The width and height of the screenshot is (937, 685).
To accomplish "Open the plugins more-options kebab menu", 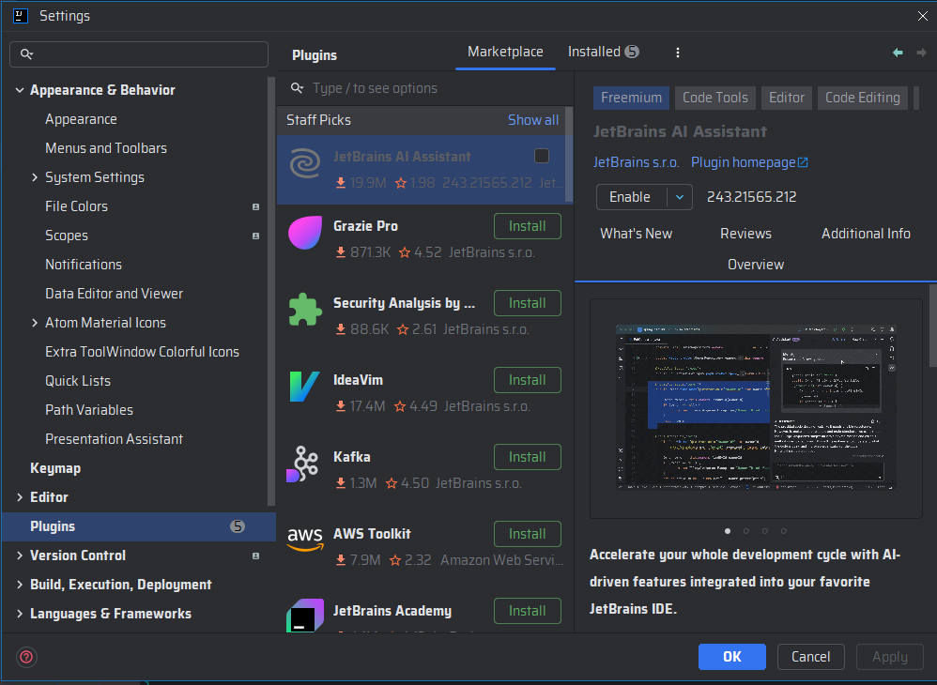I will point(678,53).
